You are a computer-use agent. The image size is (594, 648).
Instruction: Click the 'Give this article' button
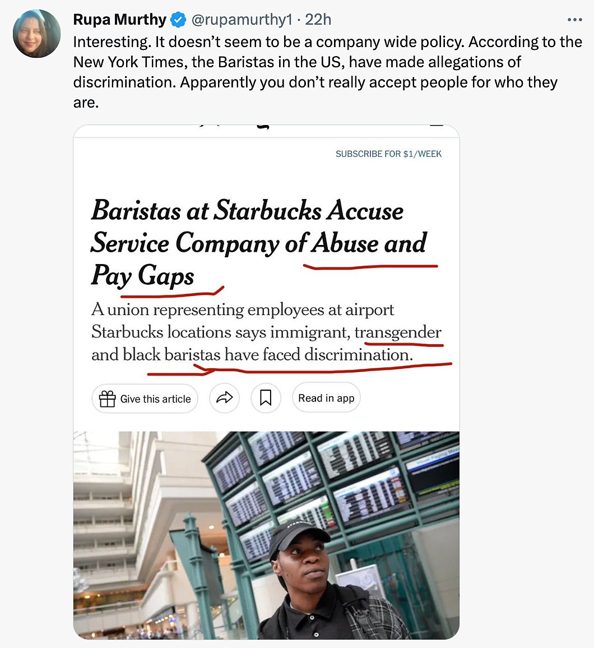[145, 399]
